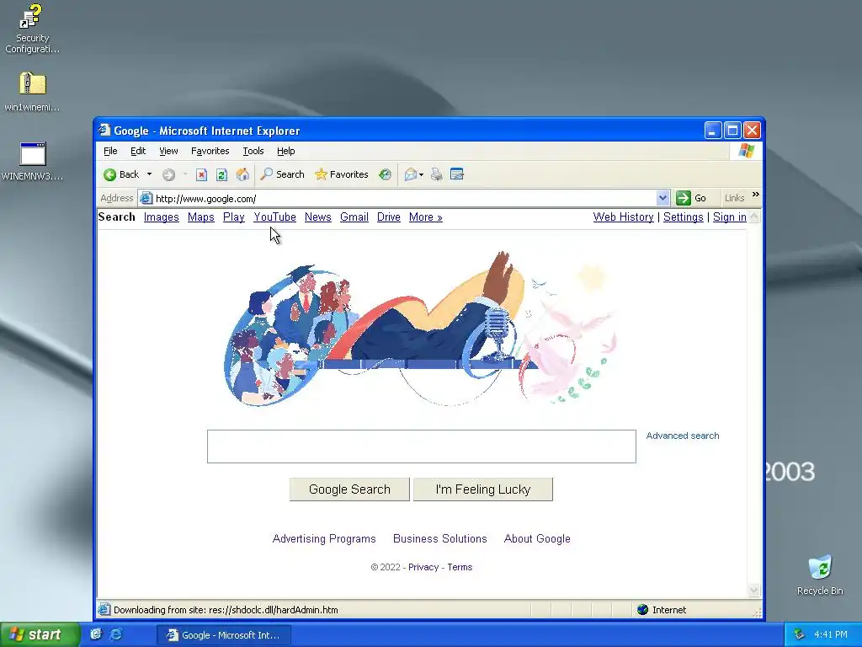The width and height of the screenshot is (862, 647).
Task: Click the Google Doodle image
Action: click(421, 329)
